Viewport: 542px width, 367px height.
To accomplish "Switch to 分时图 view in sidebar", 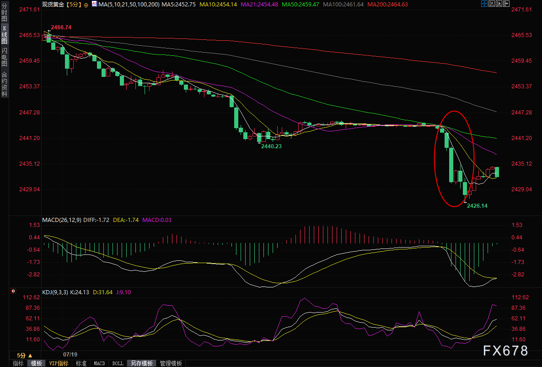I will (5, 12).
